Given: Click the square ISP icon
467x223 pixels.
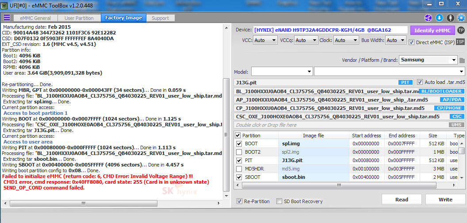Looking at the screenshot, I should tap(460, 42).
